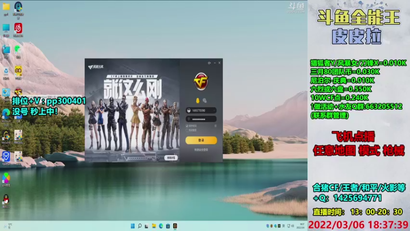
Task: Open taskbar Search magnifier
Action: click(140, 226)
